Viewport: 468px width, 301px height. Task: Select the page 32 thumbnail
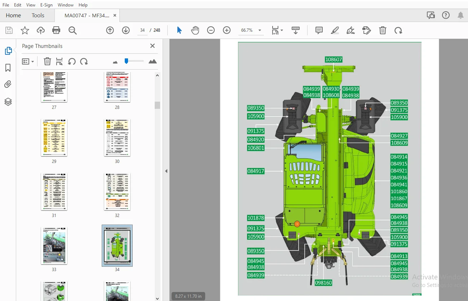[x=117, y=192]
